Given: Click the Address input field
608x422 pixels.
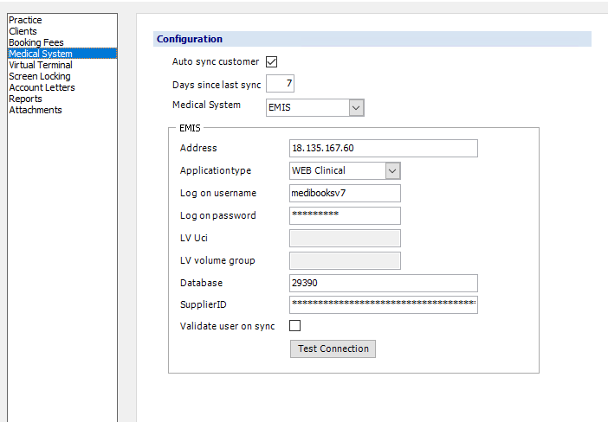Looking at the screenshot, I should click(x=383, y=148).
